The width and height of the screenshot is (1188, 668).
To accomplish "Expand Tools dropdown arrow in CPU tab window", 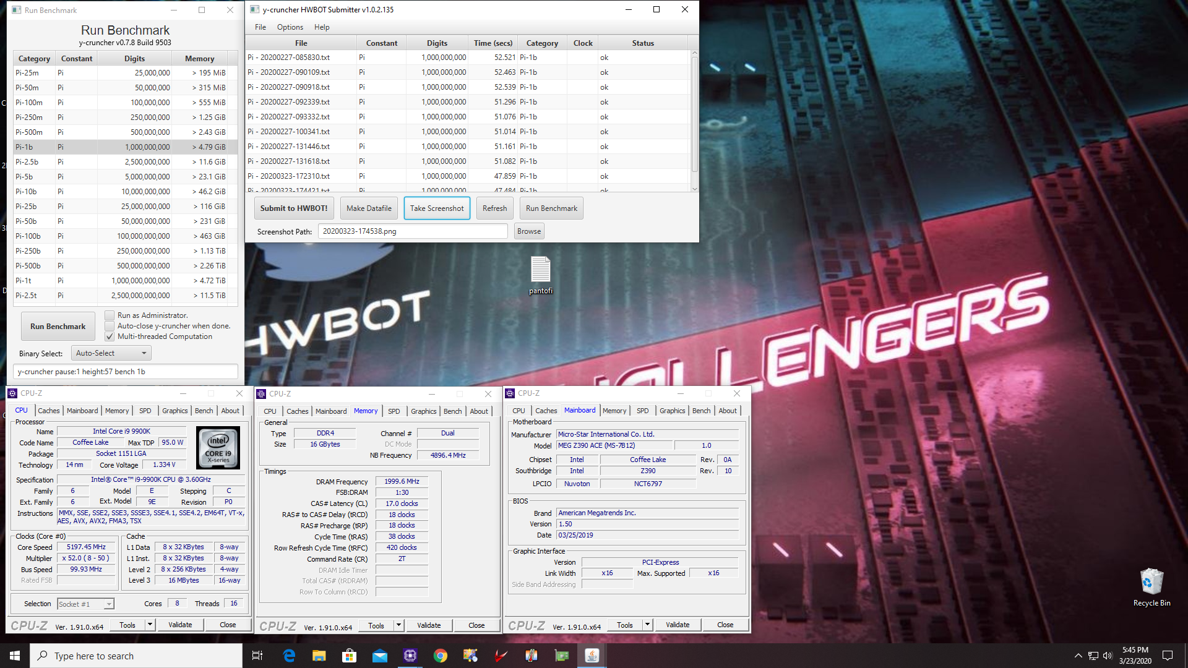I will click(x=150, y=625).
